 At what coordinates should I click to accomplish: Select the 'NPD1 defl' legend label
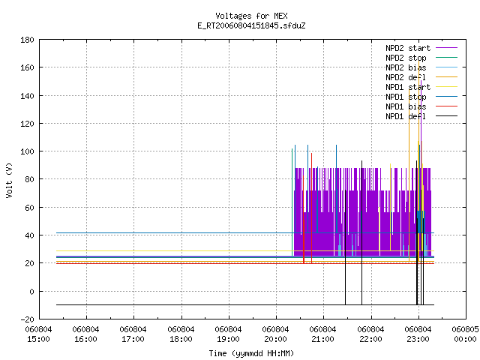point(406,116)
